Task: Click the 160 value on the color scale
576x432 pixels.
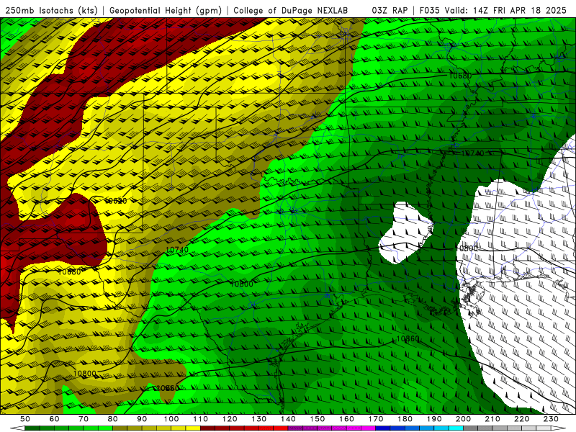Action: (x=347, y=419)
